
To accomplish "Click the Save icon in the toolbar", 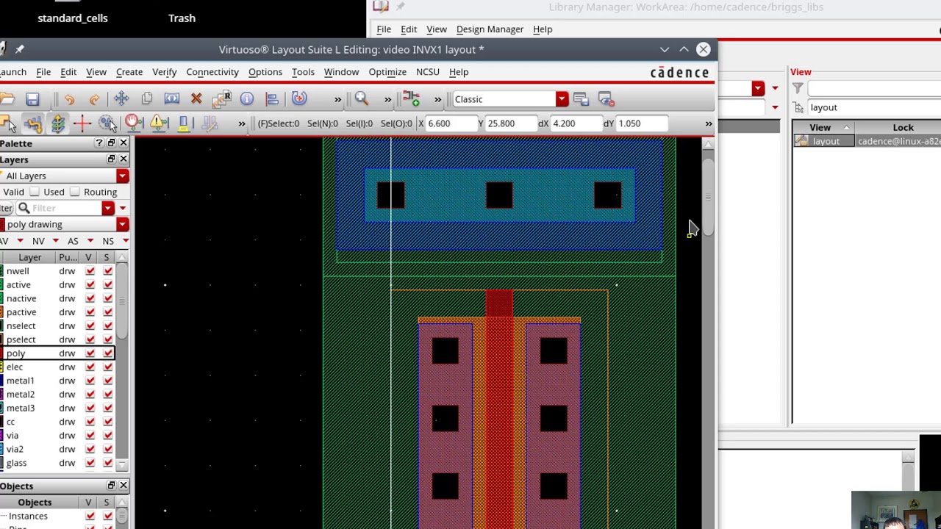I will [32, 99].
